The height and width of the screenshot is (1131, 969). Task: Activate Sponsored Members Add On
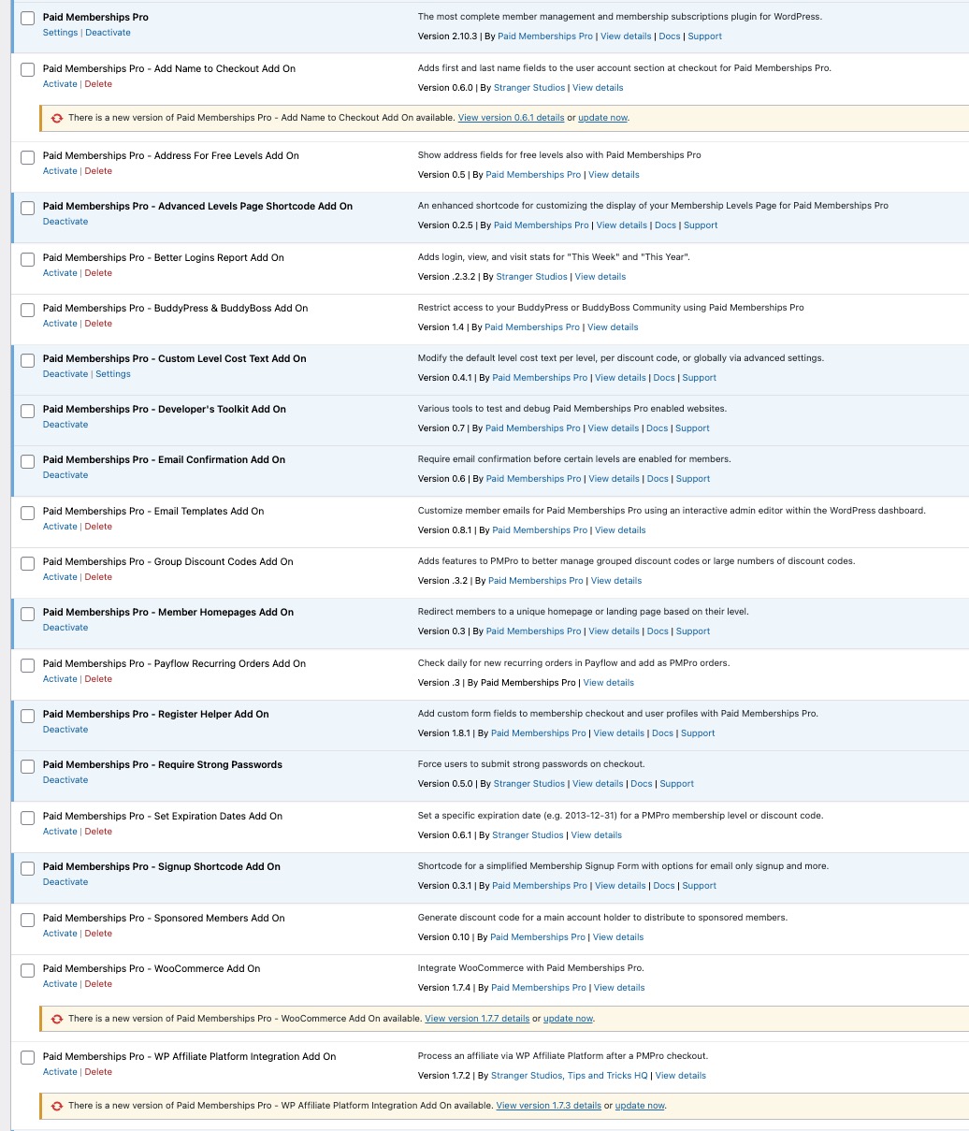[60, 934]
